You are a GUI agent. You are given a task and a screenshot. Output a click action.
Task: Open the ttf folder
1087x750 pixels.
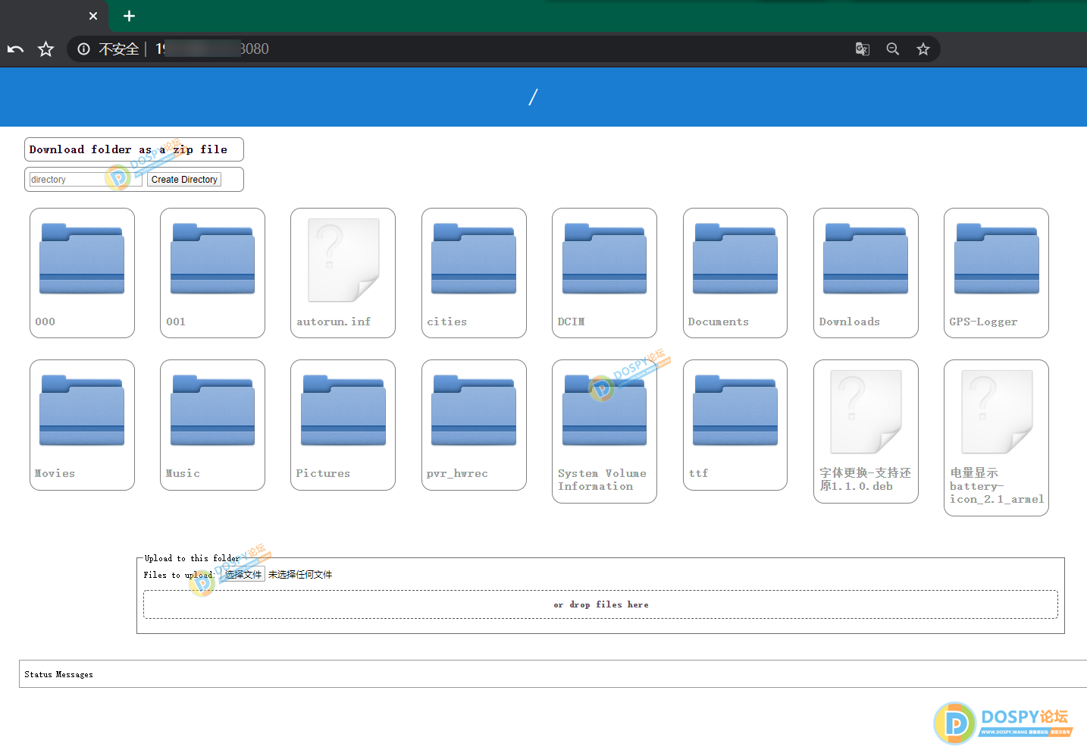click(x=735, y=411)
